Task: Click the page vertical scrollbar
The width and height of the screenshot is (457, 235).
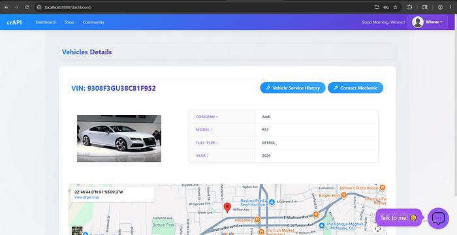Action: 455,105
